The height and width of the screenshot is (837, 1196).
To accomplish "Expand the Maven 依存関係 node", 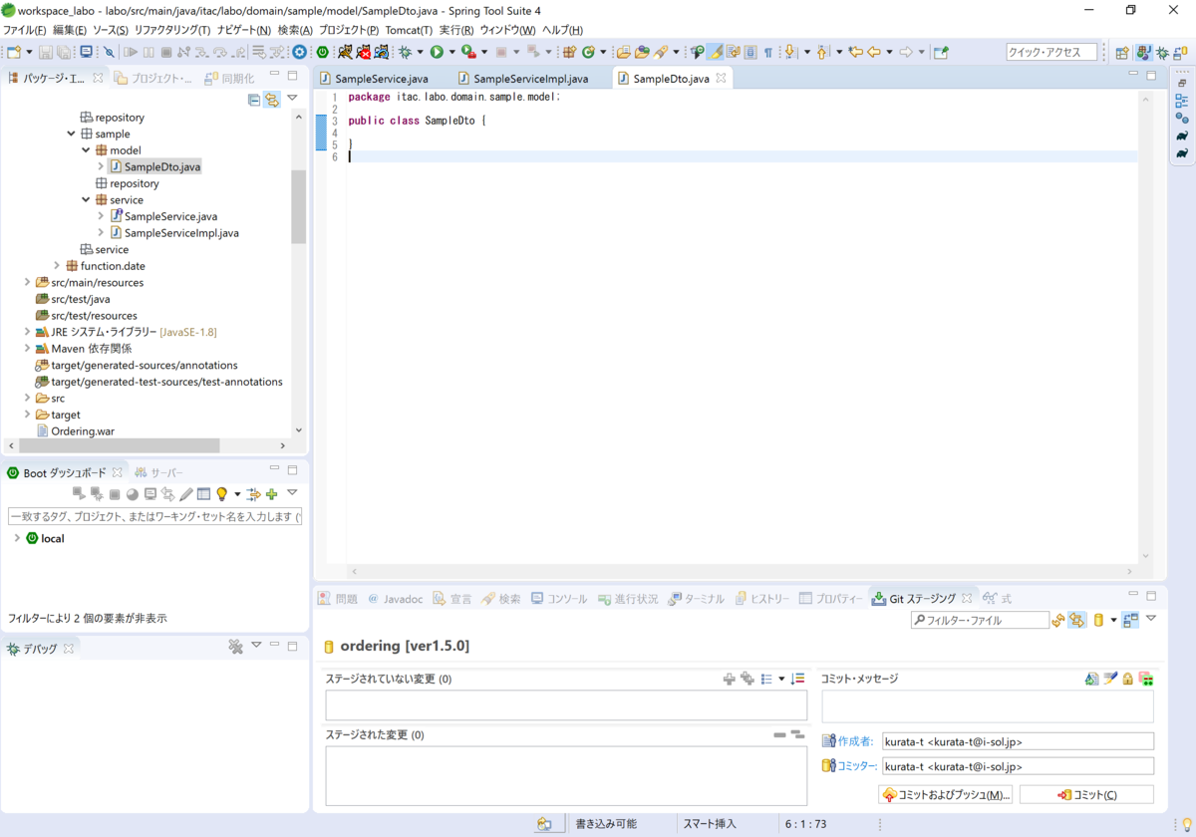I will (x=28, y=348).
